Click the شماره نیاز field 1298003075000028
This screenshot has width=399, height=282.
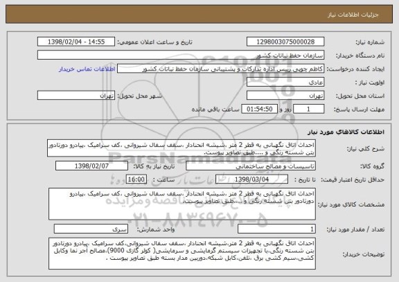[x=285, y=42]
